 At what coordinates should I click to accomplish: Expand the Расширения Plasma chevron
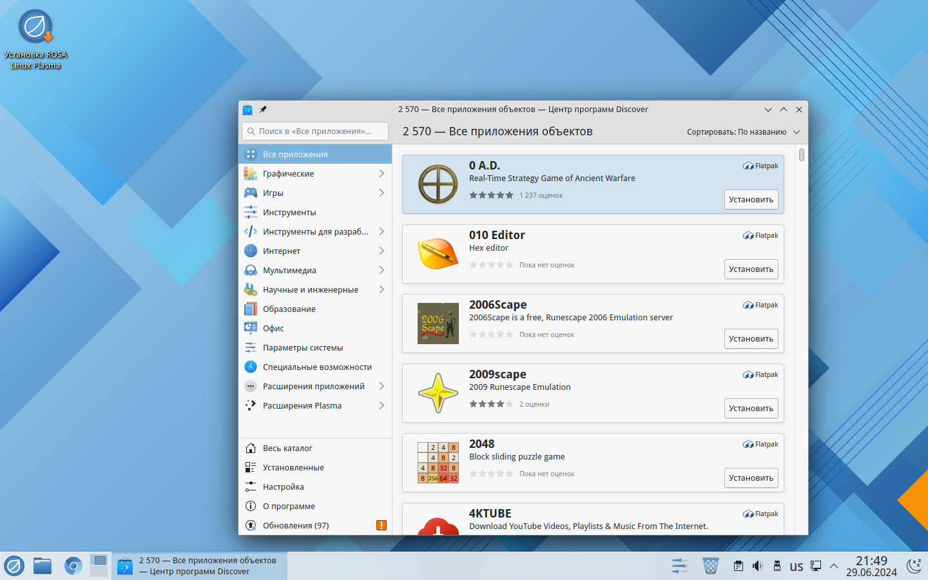coord(382,405)
